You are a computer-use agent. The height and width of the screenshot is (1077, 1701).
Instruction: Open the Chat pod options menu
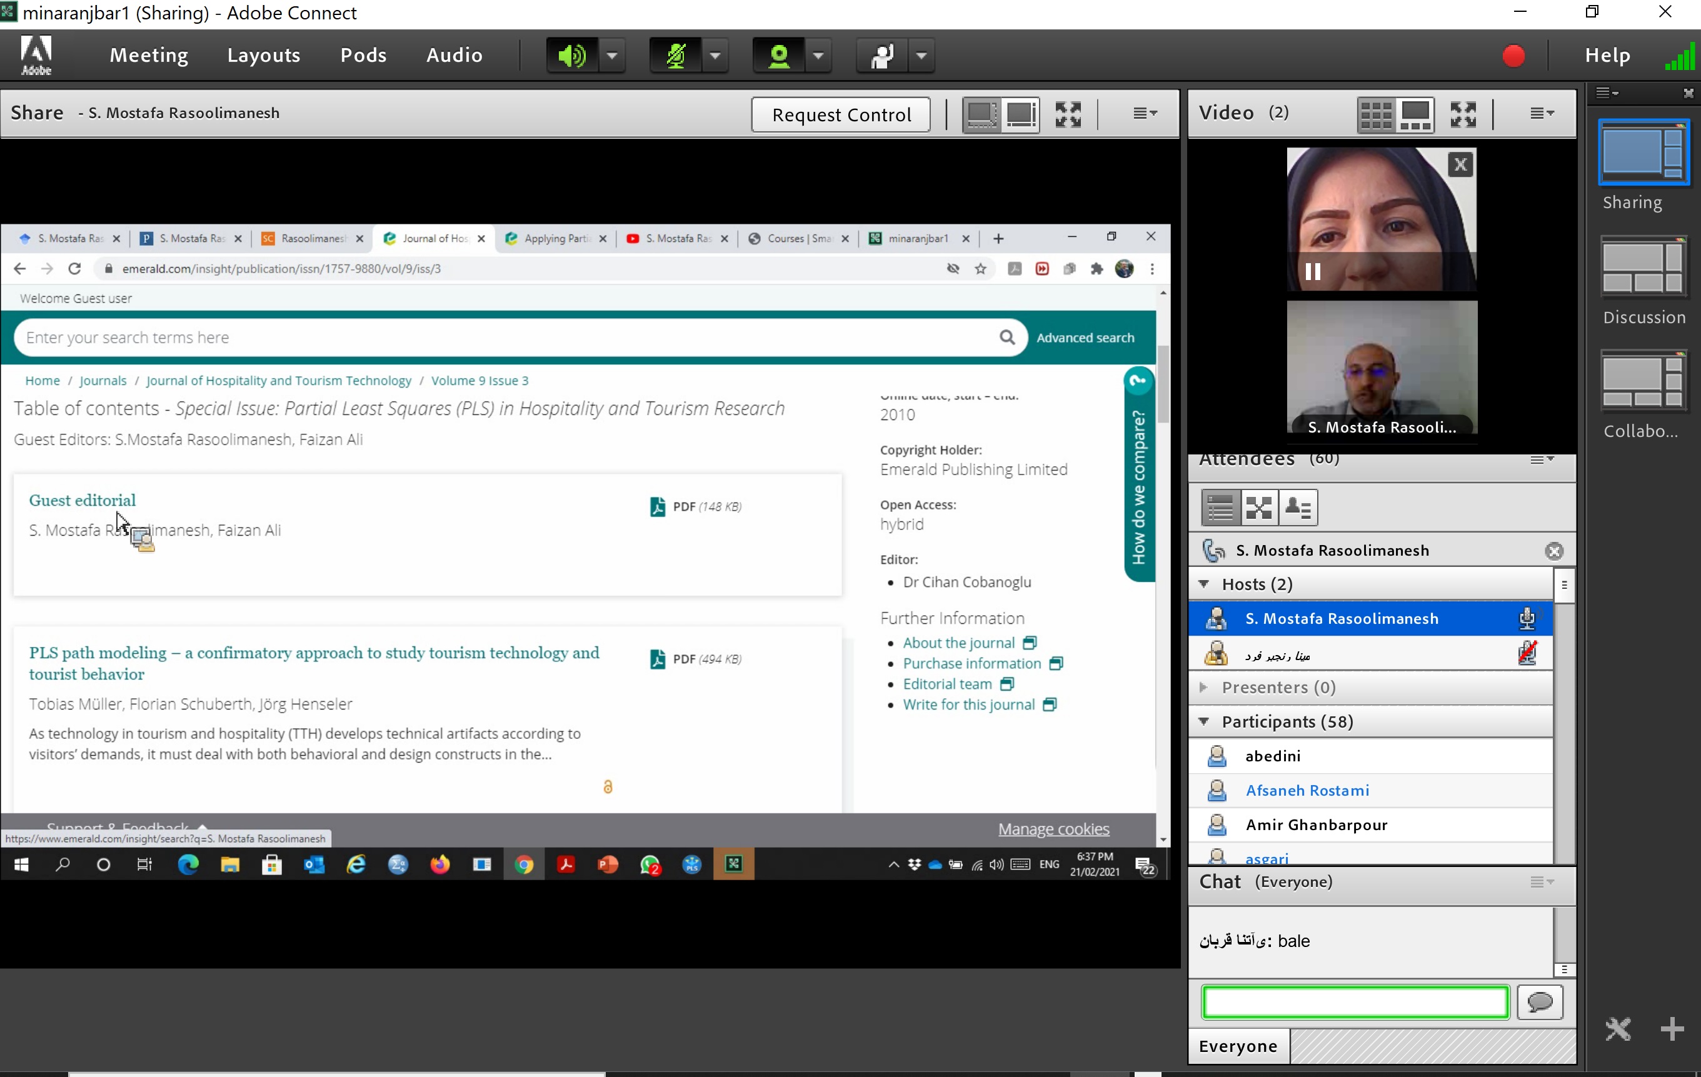pyautogui.click(x=1542, y=882)
